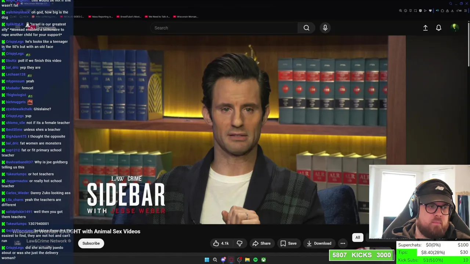Viewport: 470px width, 264px height.
Task: Click chat username Dbuttz
Action: point(11,60)
